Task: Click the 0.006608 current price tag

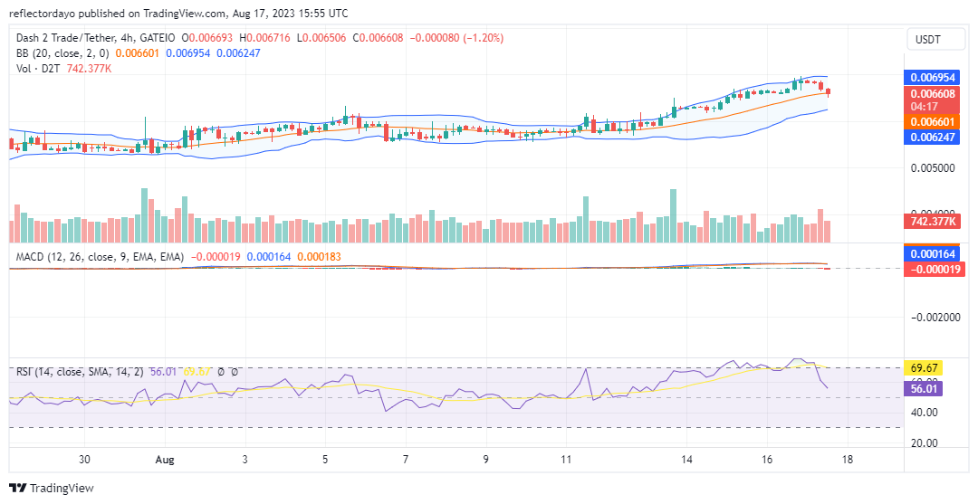Action: pyautogui.click(x=932, y=94)
